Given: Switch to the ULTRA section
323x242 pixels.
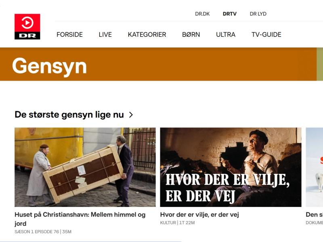Looking at the screenshot, I should pos(226,35).
